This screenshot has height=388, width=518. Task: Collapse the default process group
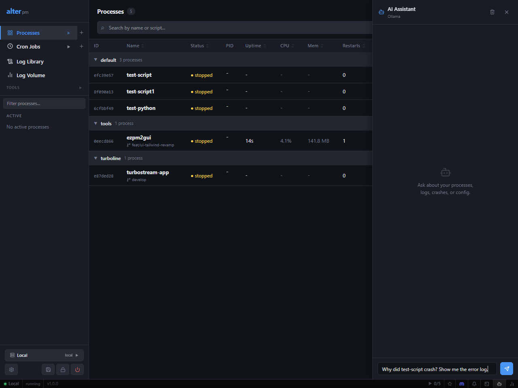96,60
